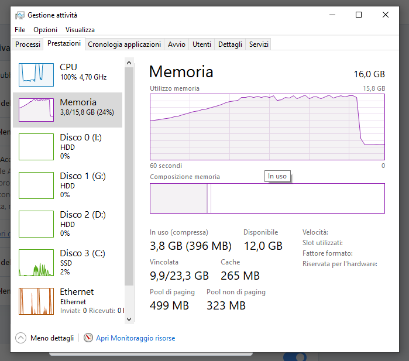The width and height of the screenshot is (409, 361).
Task: Select the CPU performance graph thumbnail
Action: tap(36, 75)
